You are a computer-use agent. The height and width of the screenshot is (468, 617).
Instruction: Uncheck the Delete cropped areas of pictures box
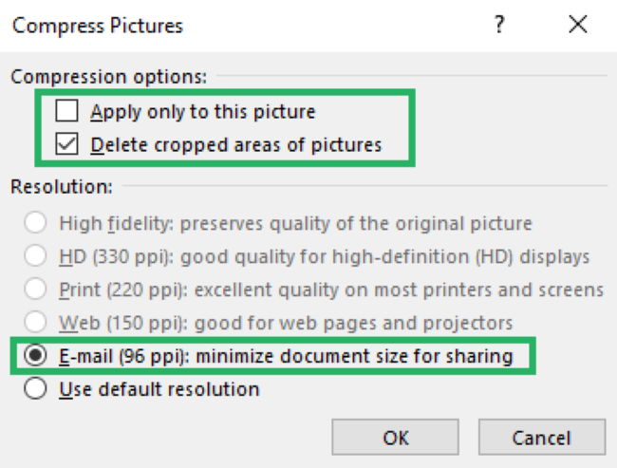[66, 145]
